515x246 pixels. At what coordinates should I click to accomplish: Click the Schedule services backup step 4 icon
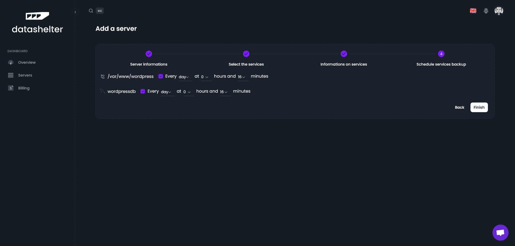441,54
